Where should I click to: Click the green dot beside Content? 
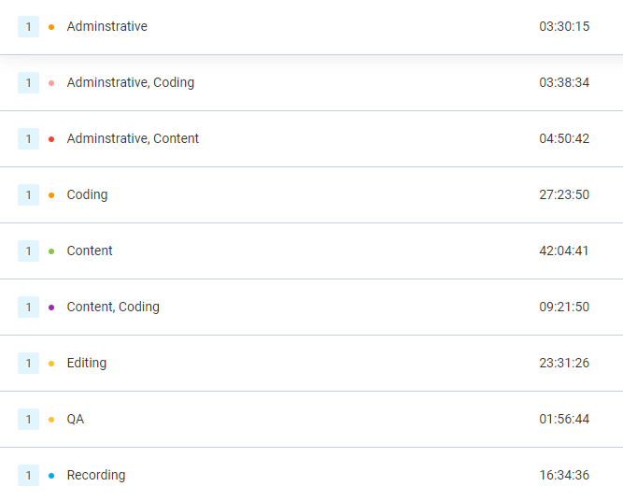(51, 251)
